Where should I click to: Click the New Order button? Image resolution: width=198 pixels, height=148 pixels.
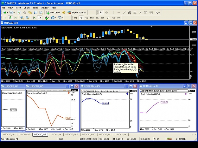[53, 12]
